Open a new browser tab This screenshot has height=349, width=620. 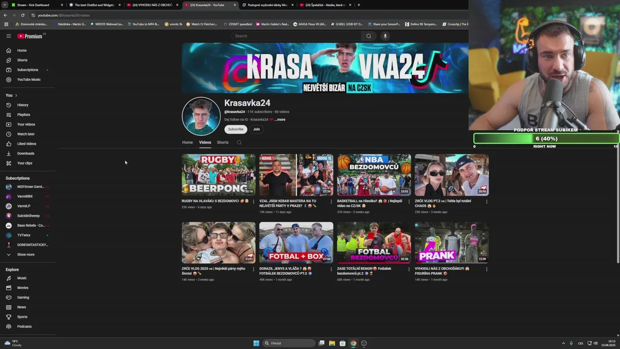pos(358,5)
